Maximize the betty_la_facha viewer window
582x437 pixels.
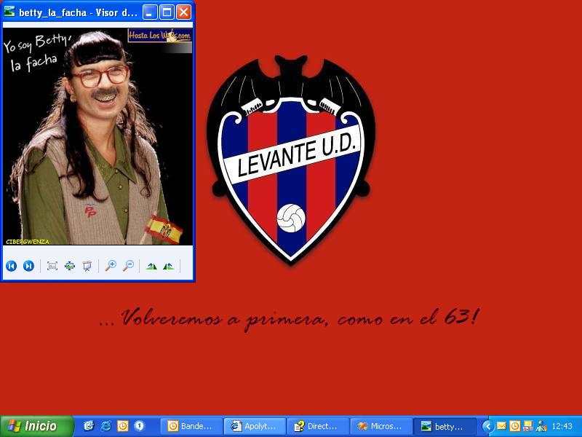(167, 12)
